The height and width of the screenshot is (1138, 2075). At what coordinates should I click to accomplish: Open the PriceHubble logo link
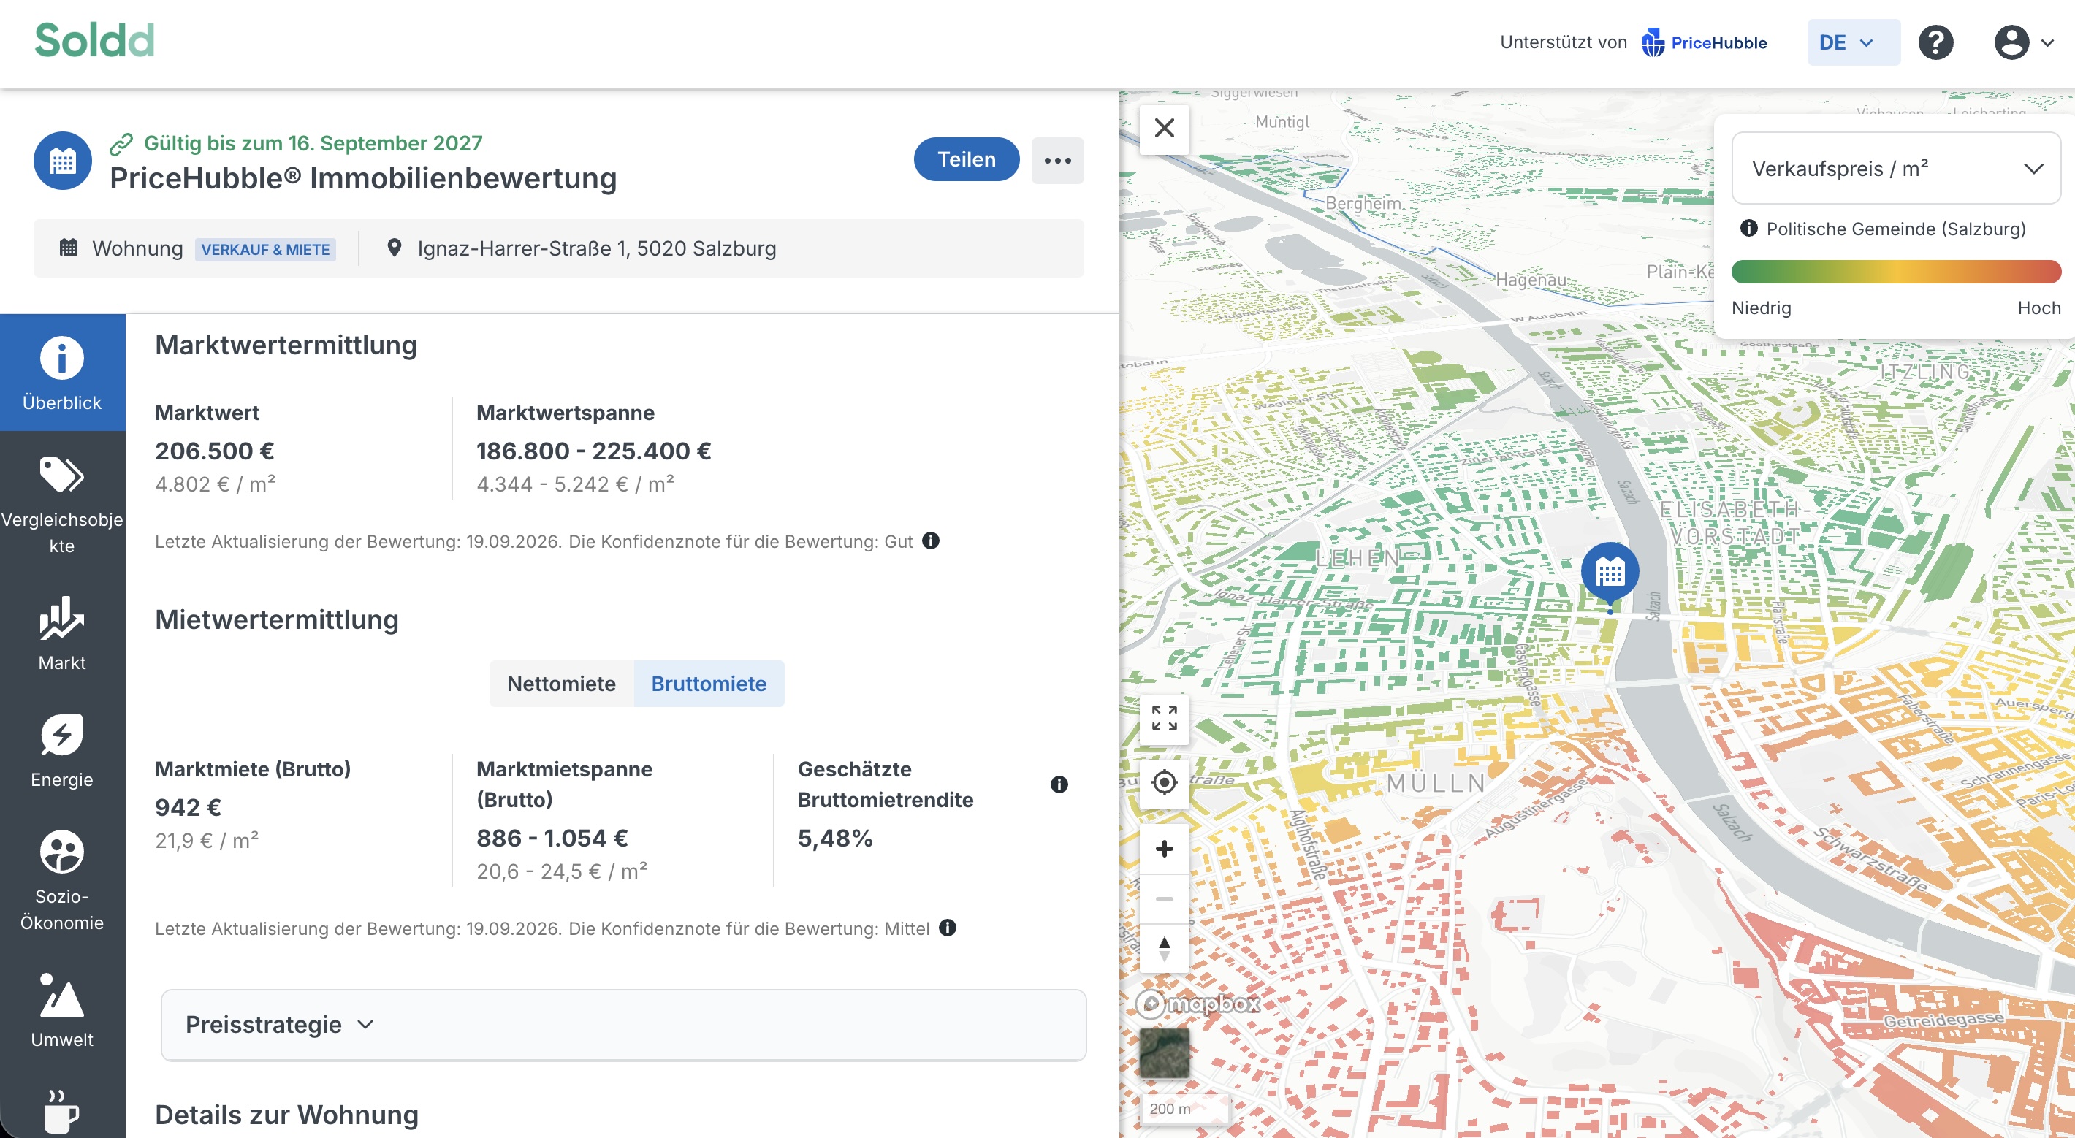(1705, 42)
